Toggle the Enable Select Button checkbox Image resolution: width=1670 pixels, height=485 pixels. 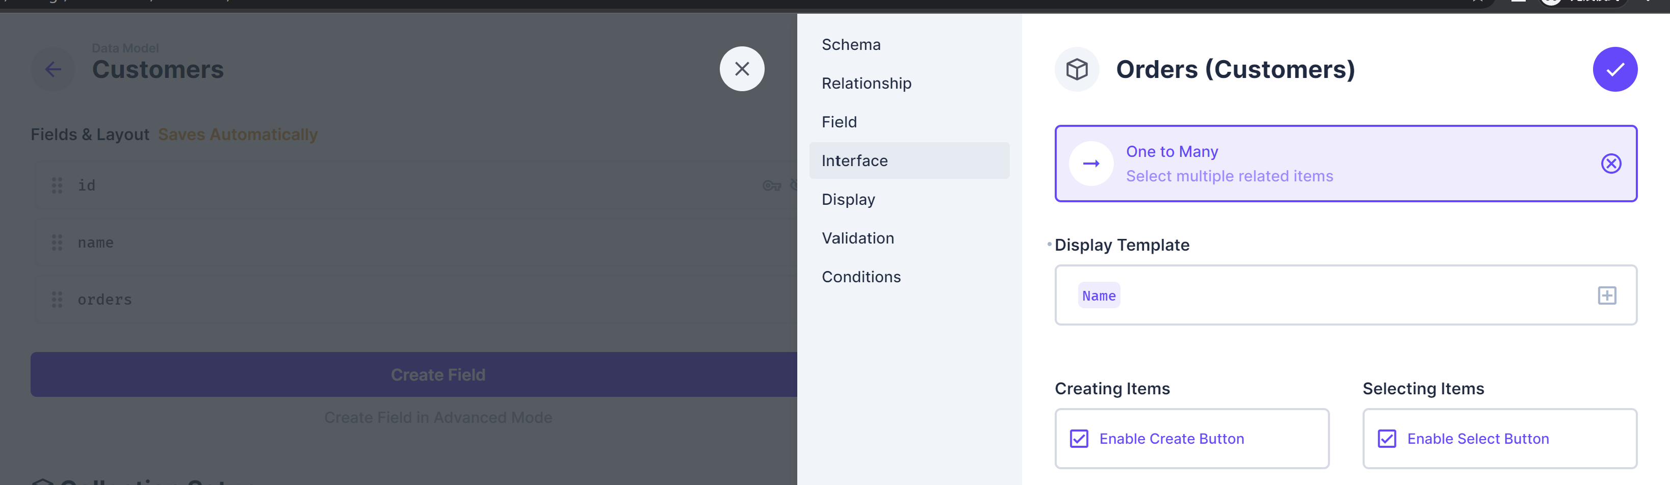coord(1386,438)
